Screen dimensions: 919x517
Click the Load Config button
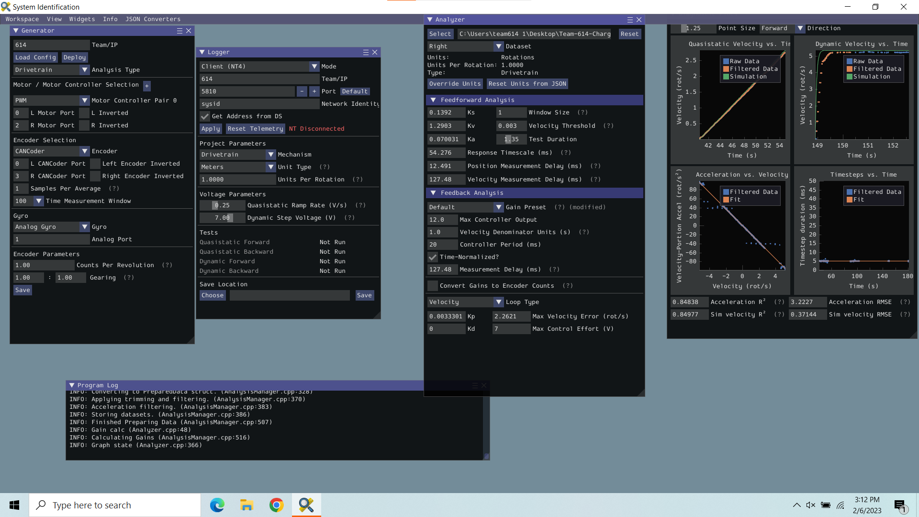coord(35,57)
